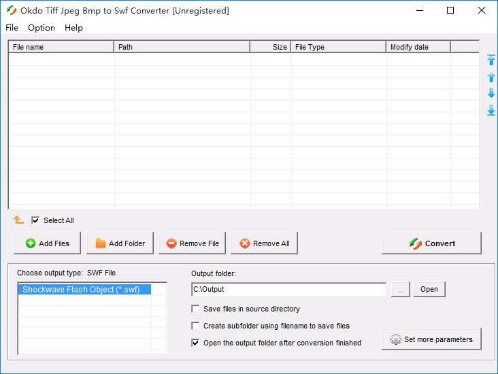Move selected file to top of list
The height and width of the screenshot is (374, 498).
(491, 60)
